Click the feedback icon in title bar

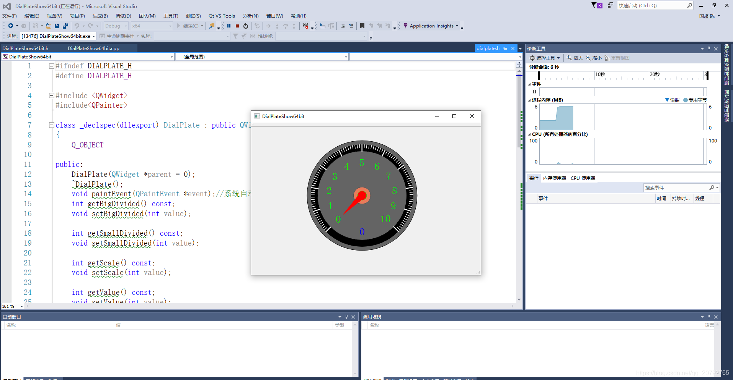(x=610, y=5)
